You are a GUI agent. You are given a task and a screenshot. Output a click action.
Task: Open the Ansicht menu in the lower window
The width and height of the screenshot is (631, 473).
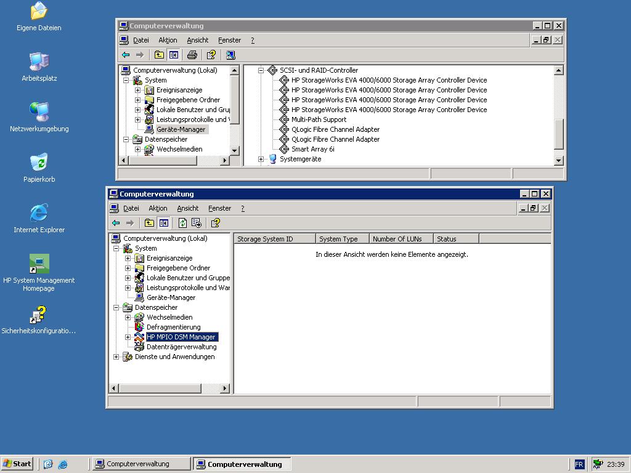click(x=187, y=208)
